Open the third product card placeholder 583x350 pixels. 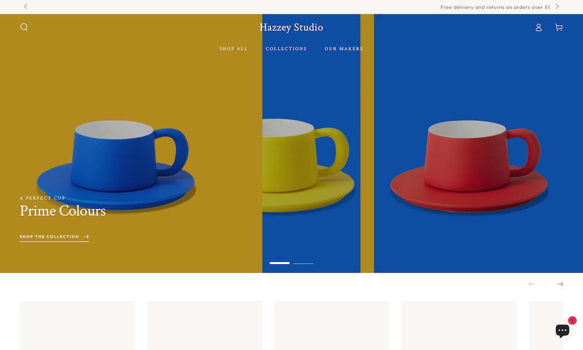pyautogui.click(x=332, y=325)
